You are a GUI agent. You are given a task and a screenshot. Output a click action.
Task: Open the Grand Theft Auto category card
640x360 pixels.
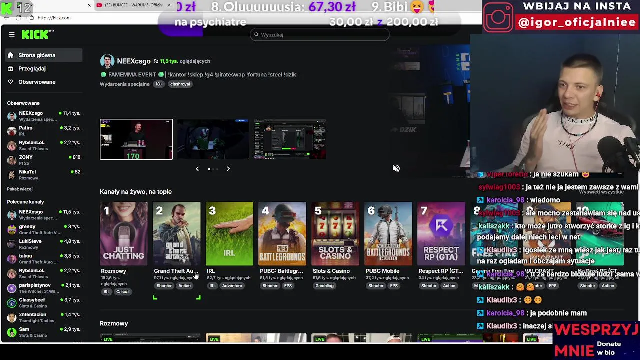pyautogui.click(x=177, y=234)
